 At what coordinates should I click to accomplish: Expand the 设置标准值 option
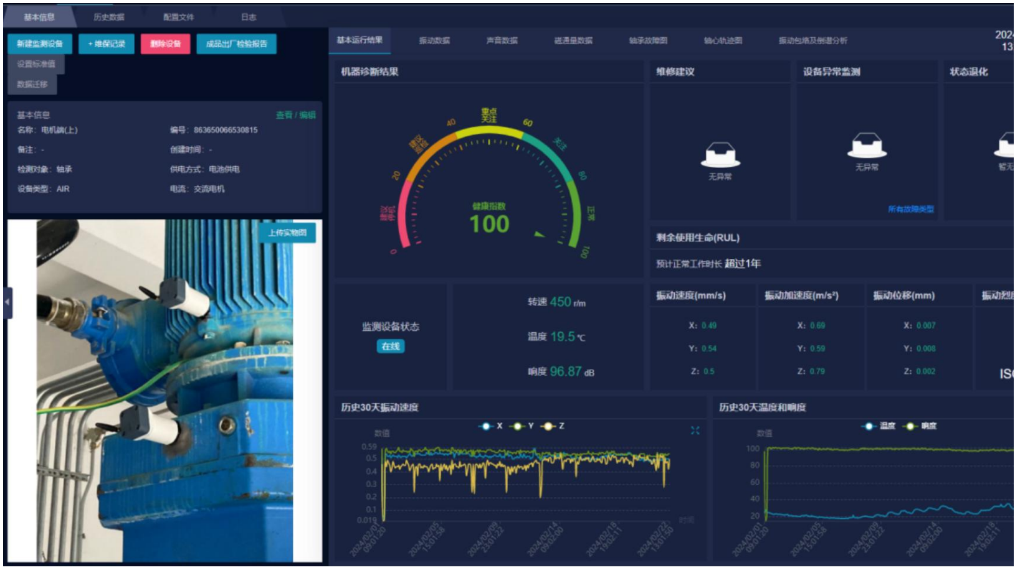click(36, 64)
